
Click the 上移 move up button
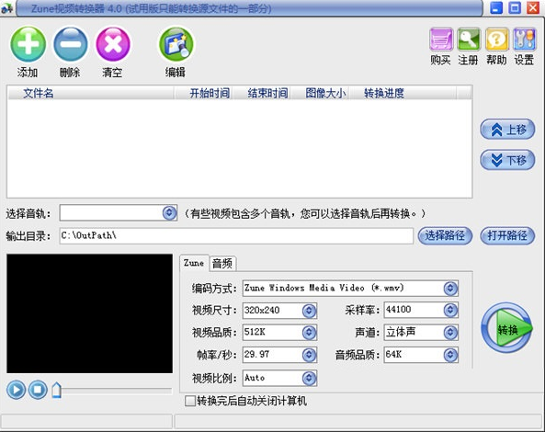click(507, 130)
